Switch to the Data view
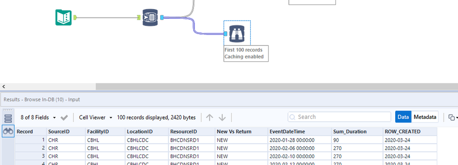 (x=403, y=117)
